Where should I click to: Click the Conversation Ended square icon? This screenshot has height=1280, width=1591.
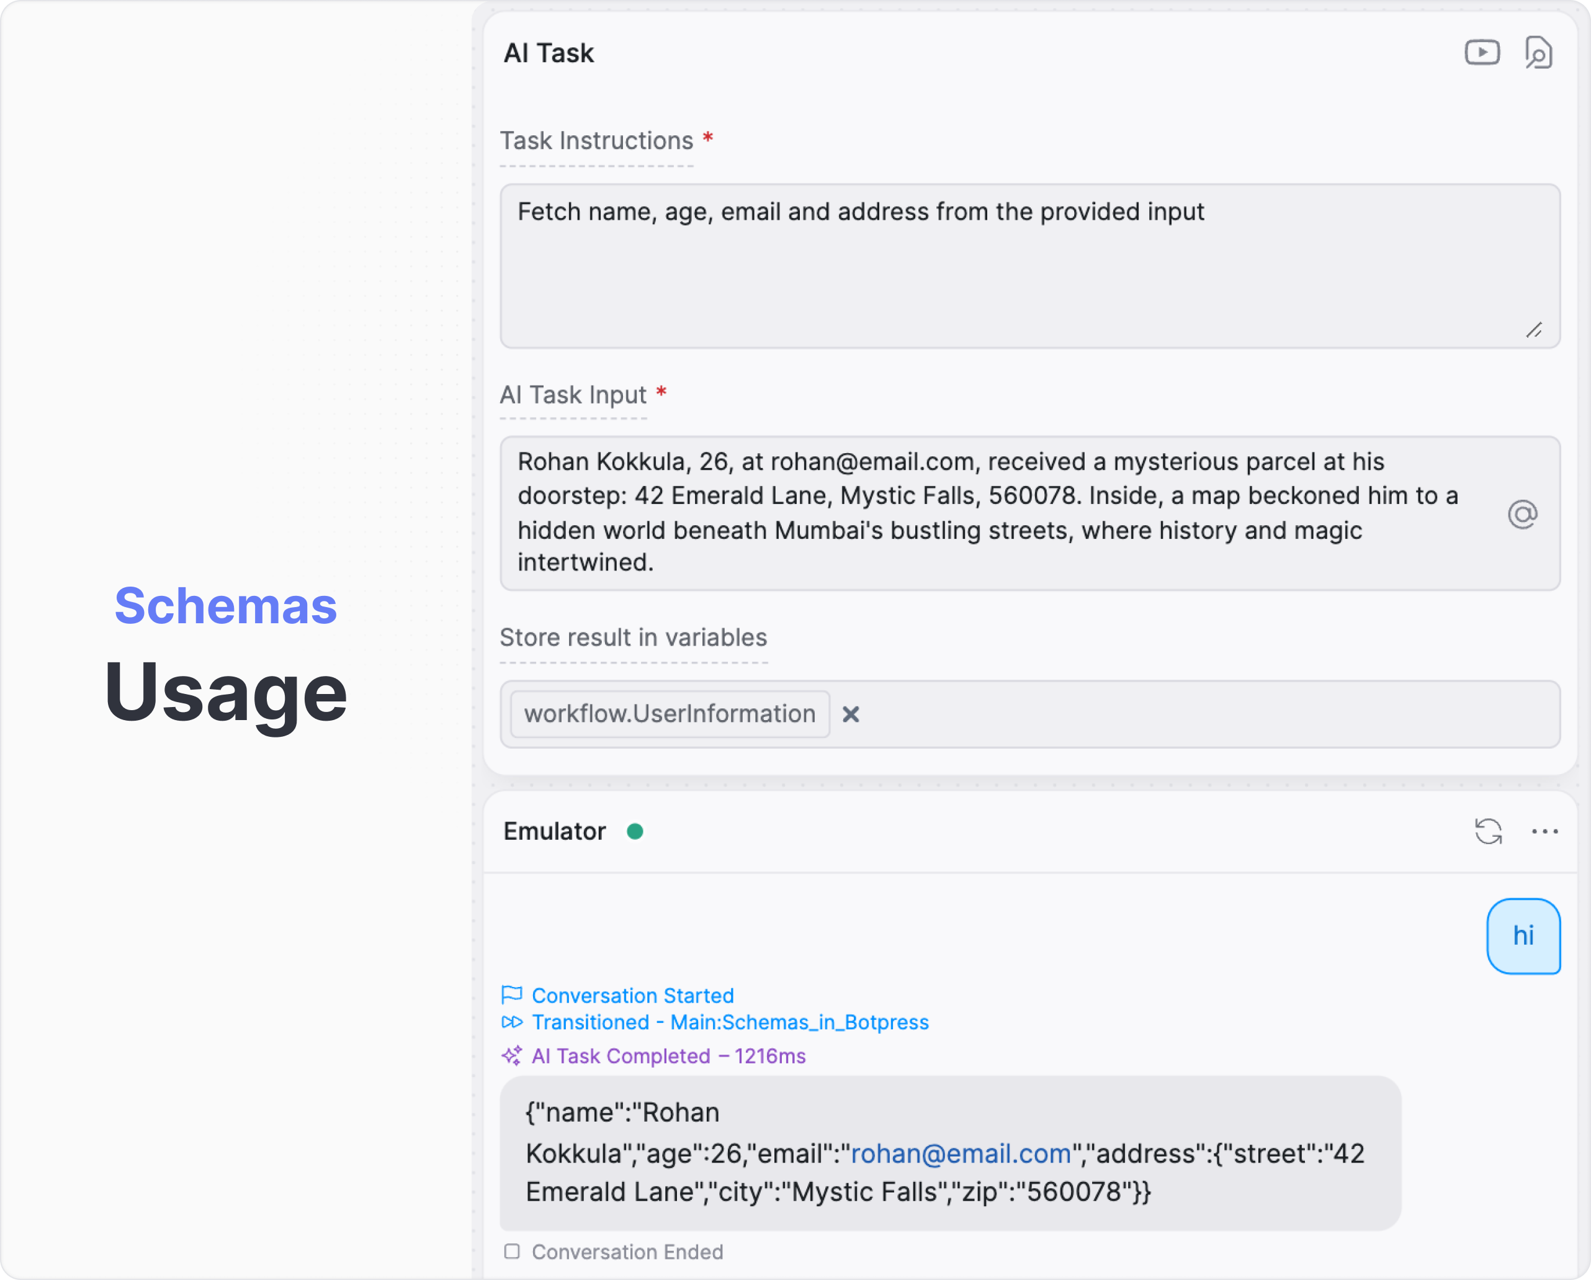511,1251
